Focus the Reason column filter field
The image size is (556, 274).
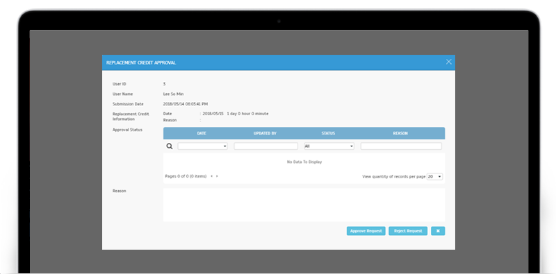[401, 146]
